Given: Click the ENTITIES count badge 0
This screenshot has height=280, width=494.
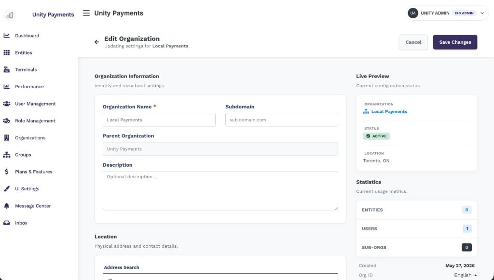Looking at the screenshot, I should point(467,210).
